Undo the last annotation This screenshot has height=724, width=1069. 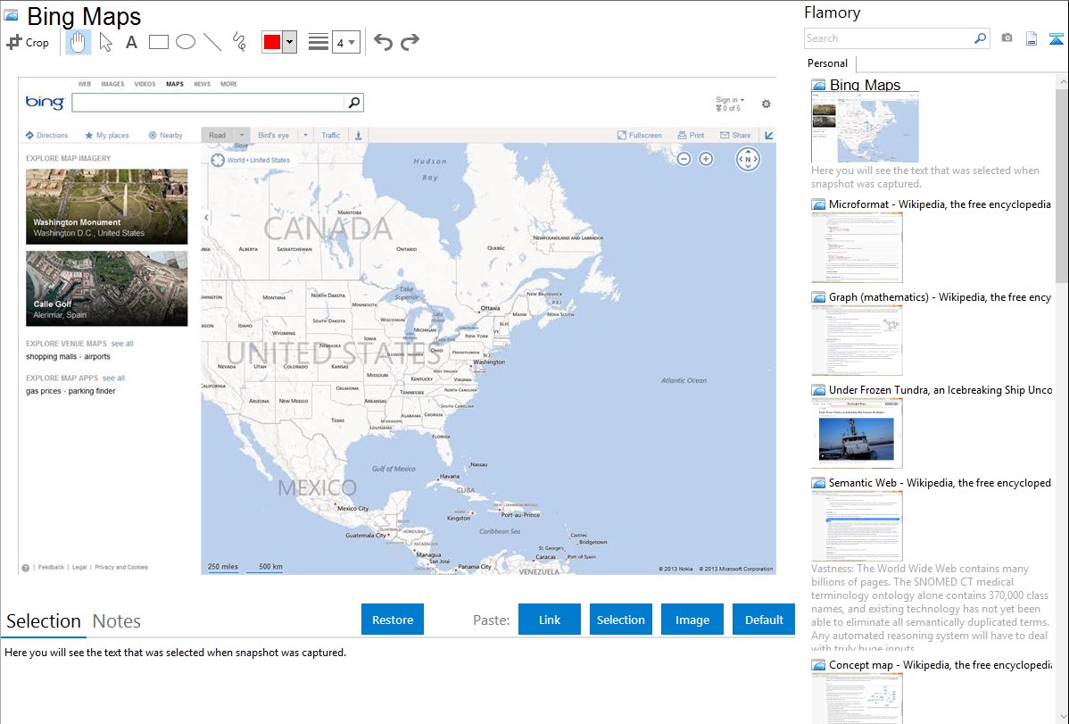click(383, 42)
